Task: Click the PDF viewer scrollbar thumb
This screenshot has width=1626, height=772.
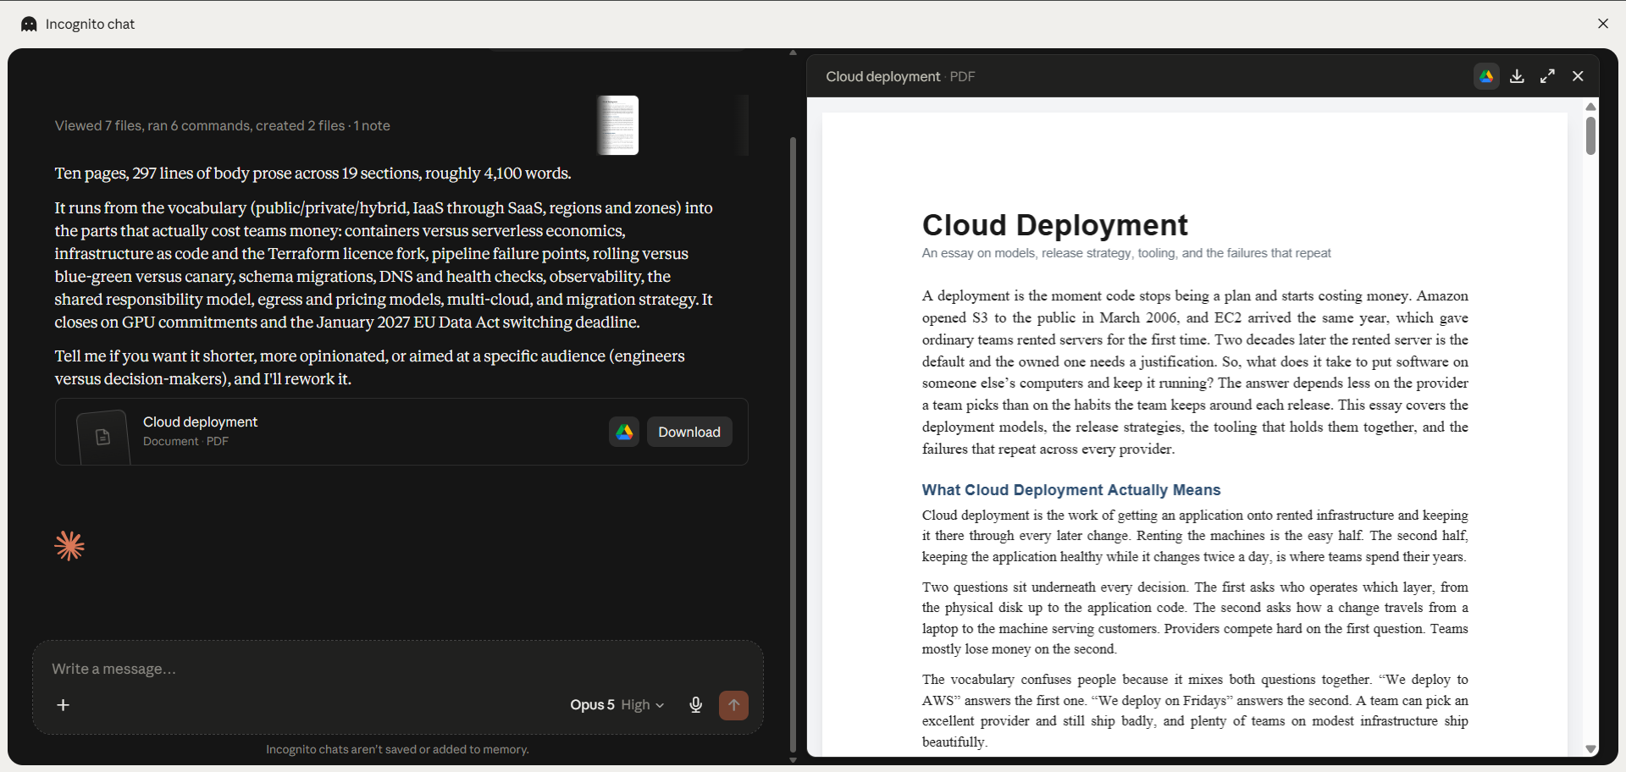Action: [1590, 135]
